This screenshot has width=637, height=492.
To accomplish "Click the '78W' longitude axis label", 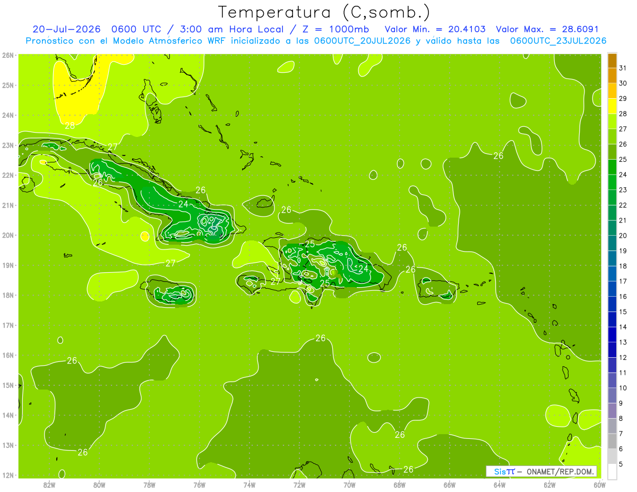I will (149, 485).
